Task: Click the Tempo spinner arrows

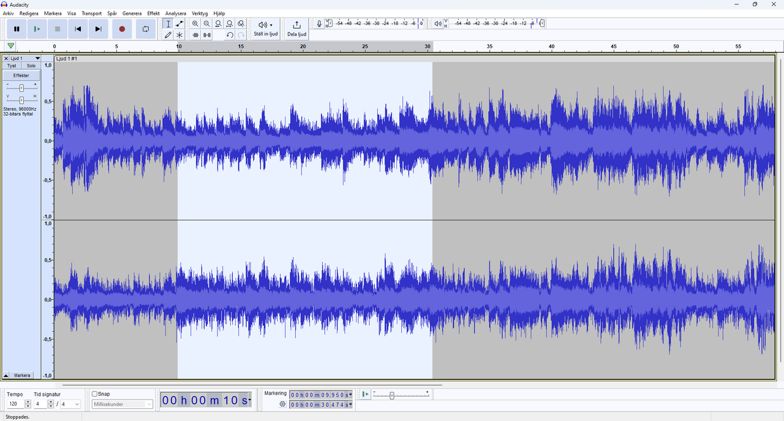Action: [x=28, y=404]
